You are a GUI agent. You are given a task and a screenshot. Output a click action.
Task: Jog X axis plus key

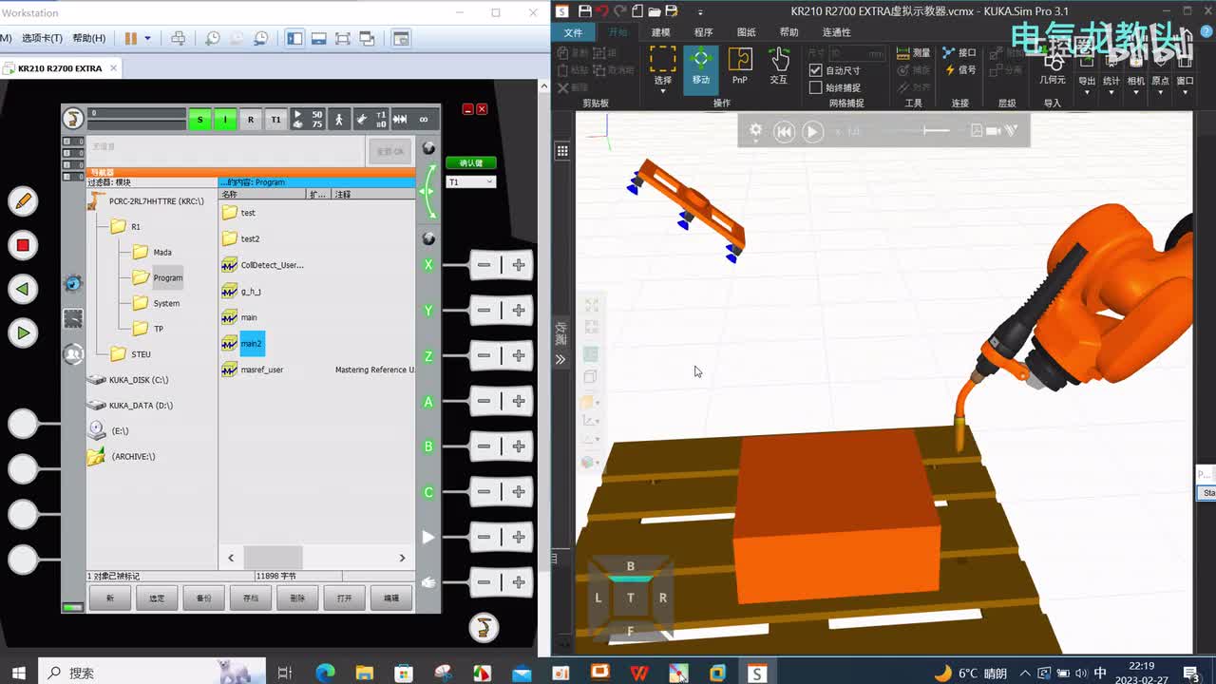point(519,265)
